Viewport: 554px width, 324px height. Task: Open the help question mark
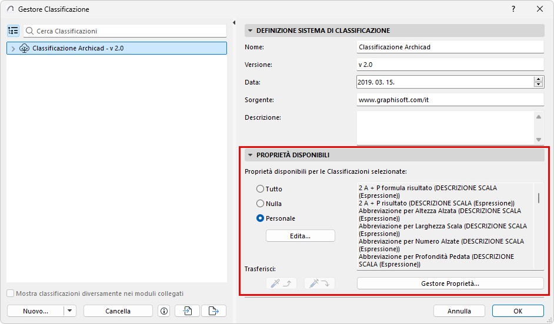[x=513, y=9]
